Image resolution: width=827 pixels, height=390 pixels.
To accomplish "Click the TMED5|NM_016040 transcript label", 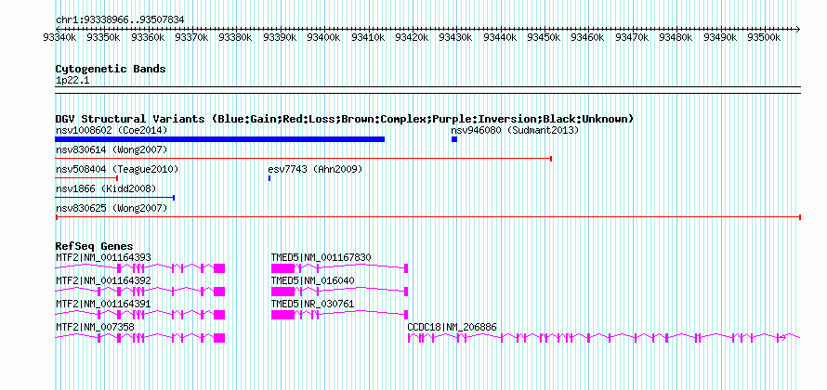I will pyautogui.click(x=313, y=281).
